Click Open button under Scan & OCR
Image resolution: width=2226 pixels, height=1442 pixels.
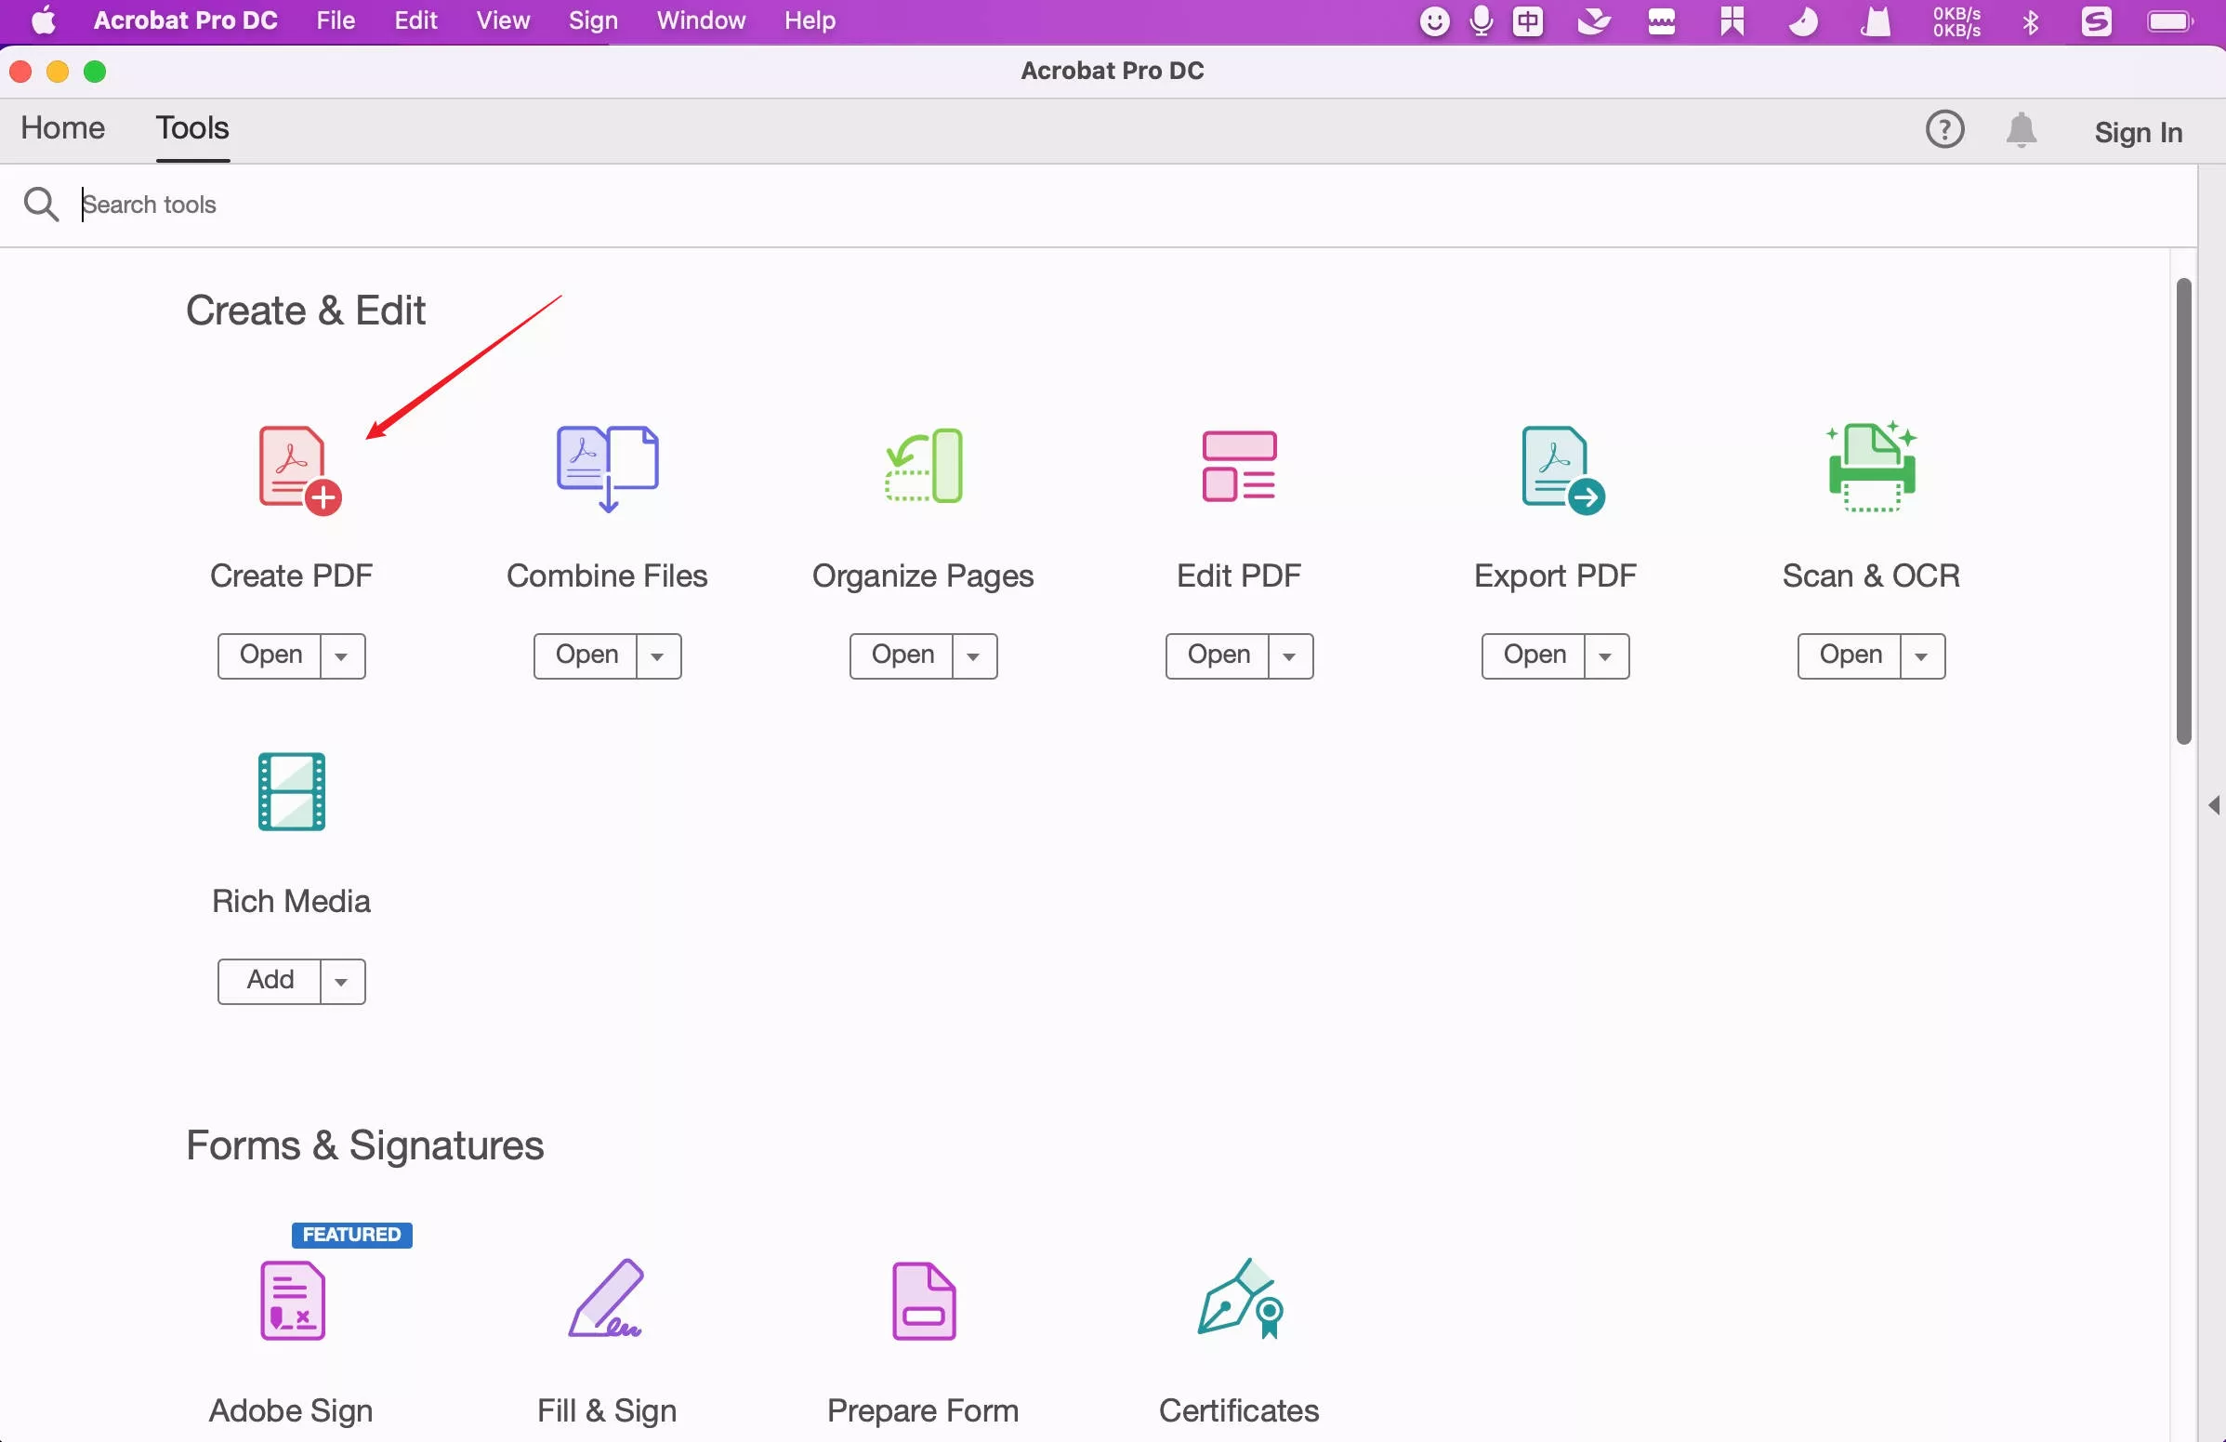click(1851, 656)
